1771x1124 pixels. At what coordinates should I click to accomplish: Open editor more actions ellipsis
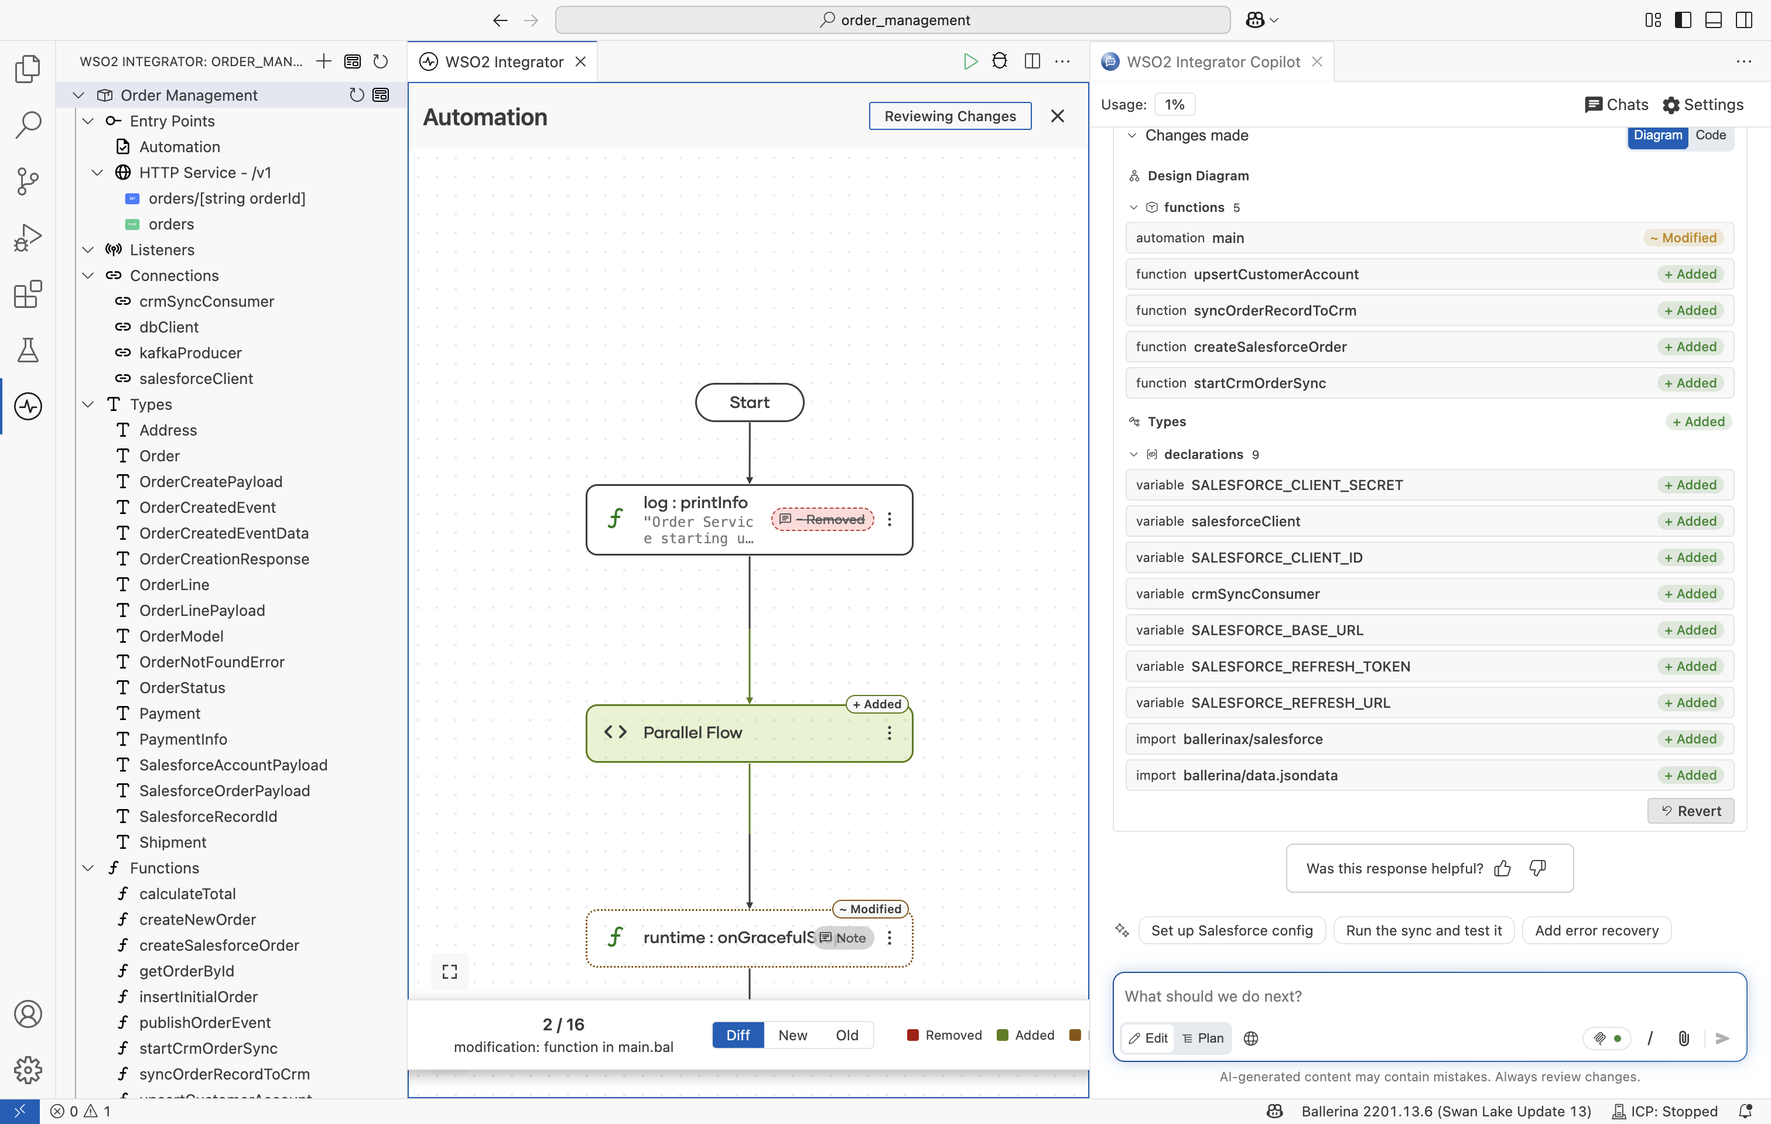pos(1063,61)
